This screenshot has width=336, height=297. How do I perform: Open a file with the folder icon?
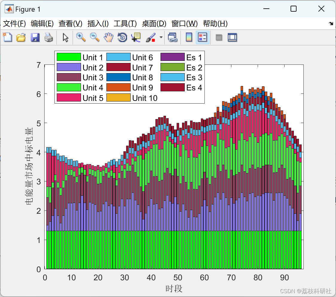point(21,37)
